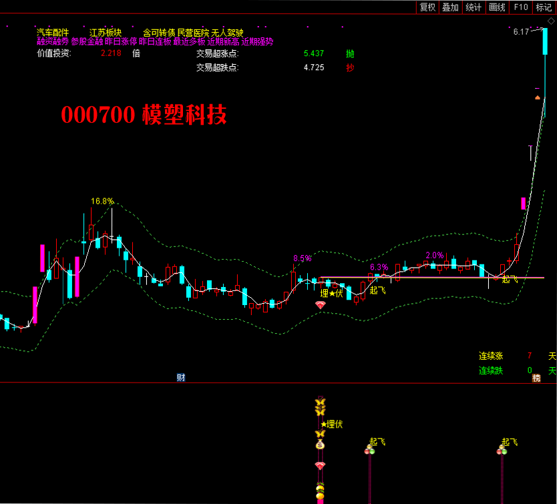Click the red diamond icon in lower panel
557x504 pixels.
pyautogui.click(x=321, y=465)
